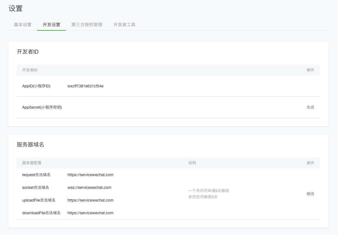Go to the 开发者工具 tab
338x235 pixels.
tap(124, 25)
